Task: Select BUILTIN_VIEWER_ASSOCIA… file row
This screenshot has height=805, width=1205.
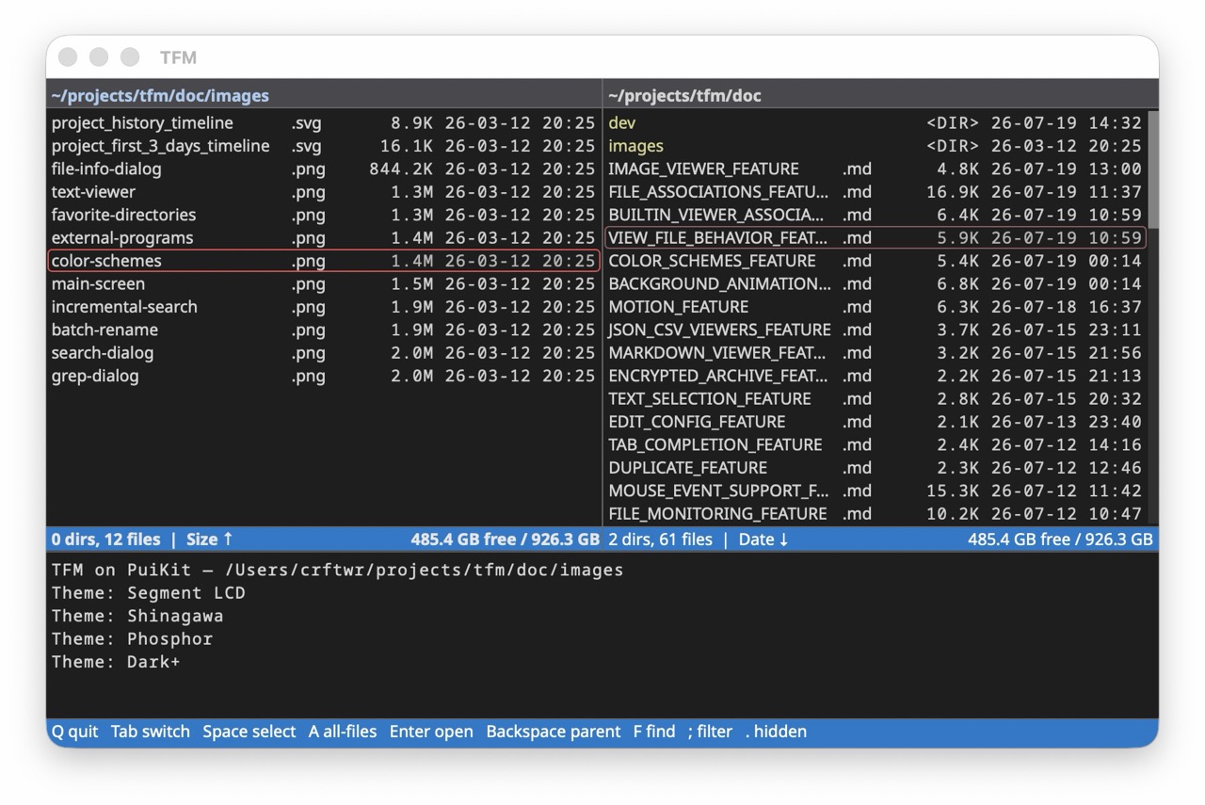Action: point(876,215)
